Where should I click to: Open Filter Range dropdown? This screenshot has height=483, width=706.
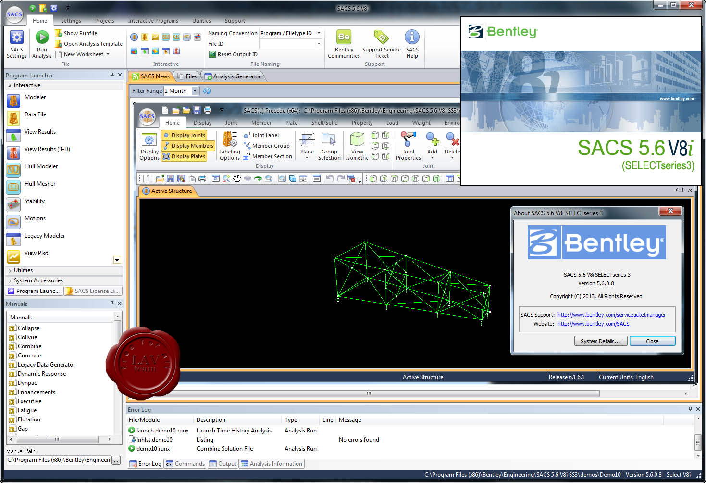tap(195, 91)
